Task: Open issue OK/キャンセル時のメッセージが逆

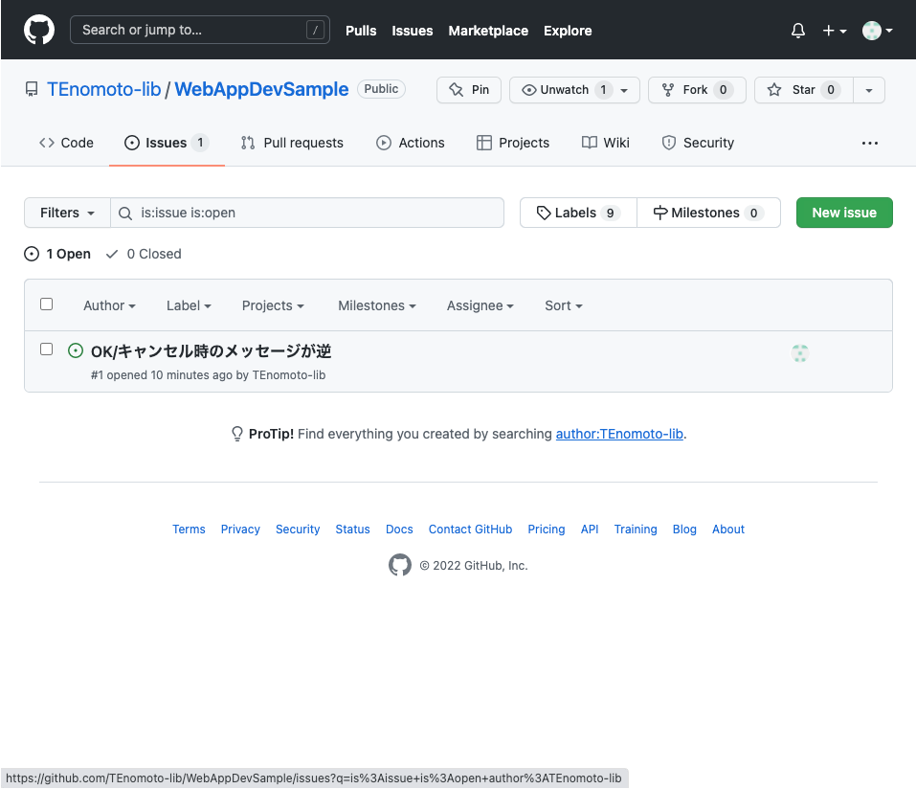Action: point(212,350)
